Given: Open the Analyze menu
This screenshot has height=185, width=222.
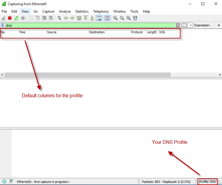Looking at the screenshot, I should click(65, 11).
